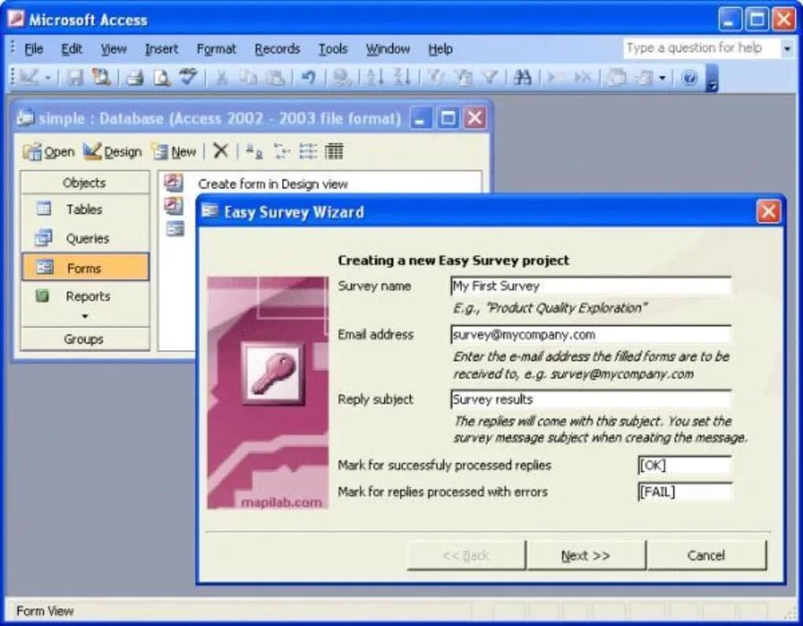803x626 pixels.
Task: Click the Cancel button in wizard
Action: (707, 555)
